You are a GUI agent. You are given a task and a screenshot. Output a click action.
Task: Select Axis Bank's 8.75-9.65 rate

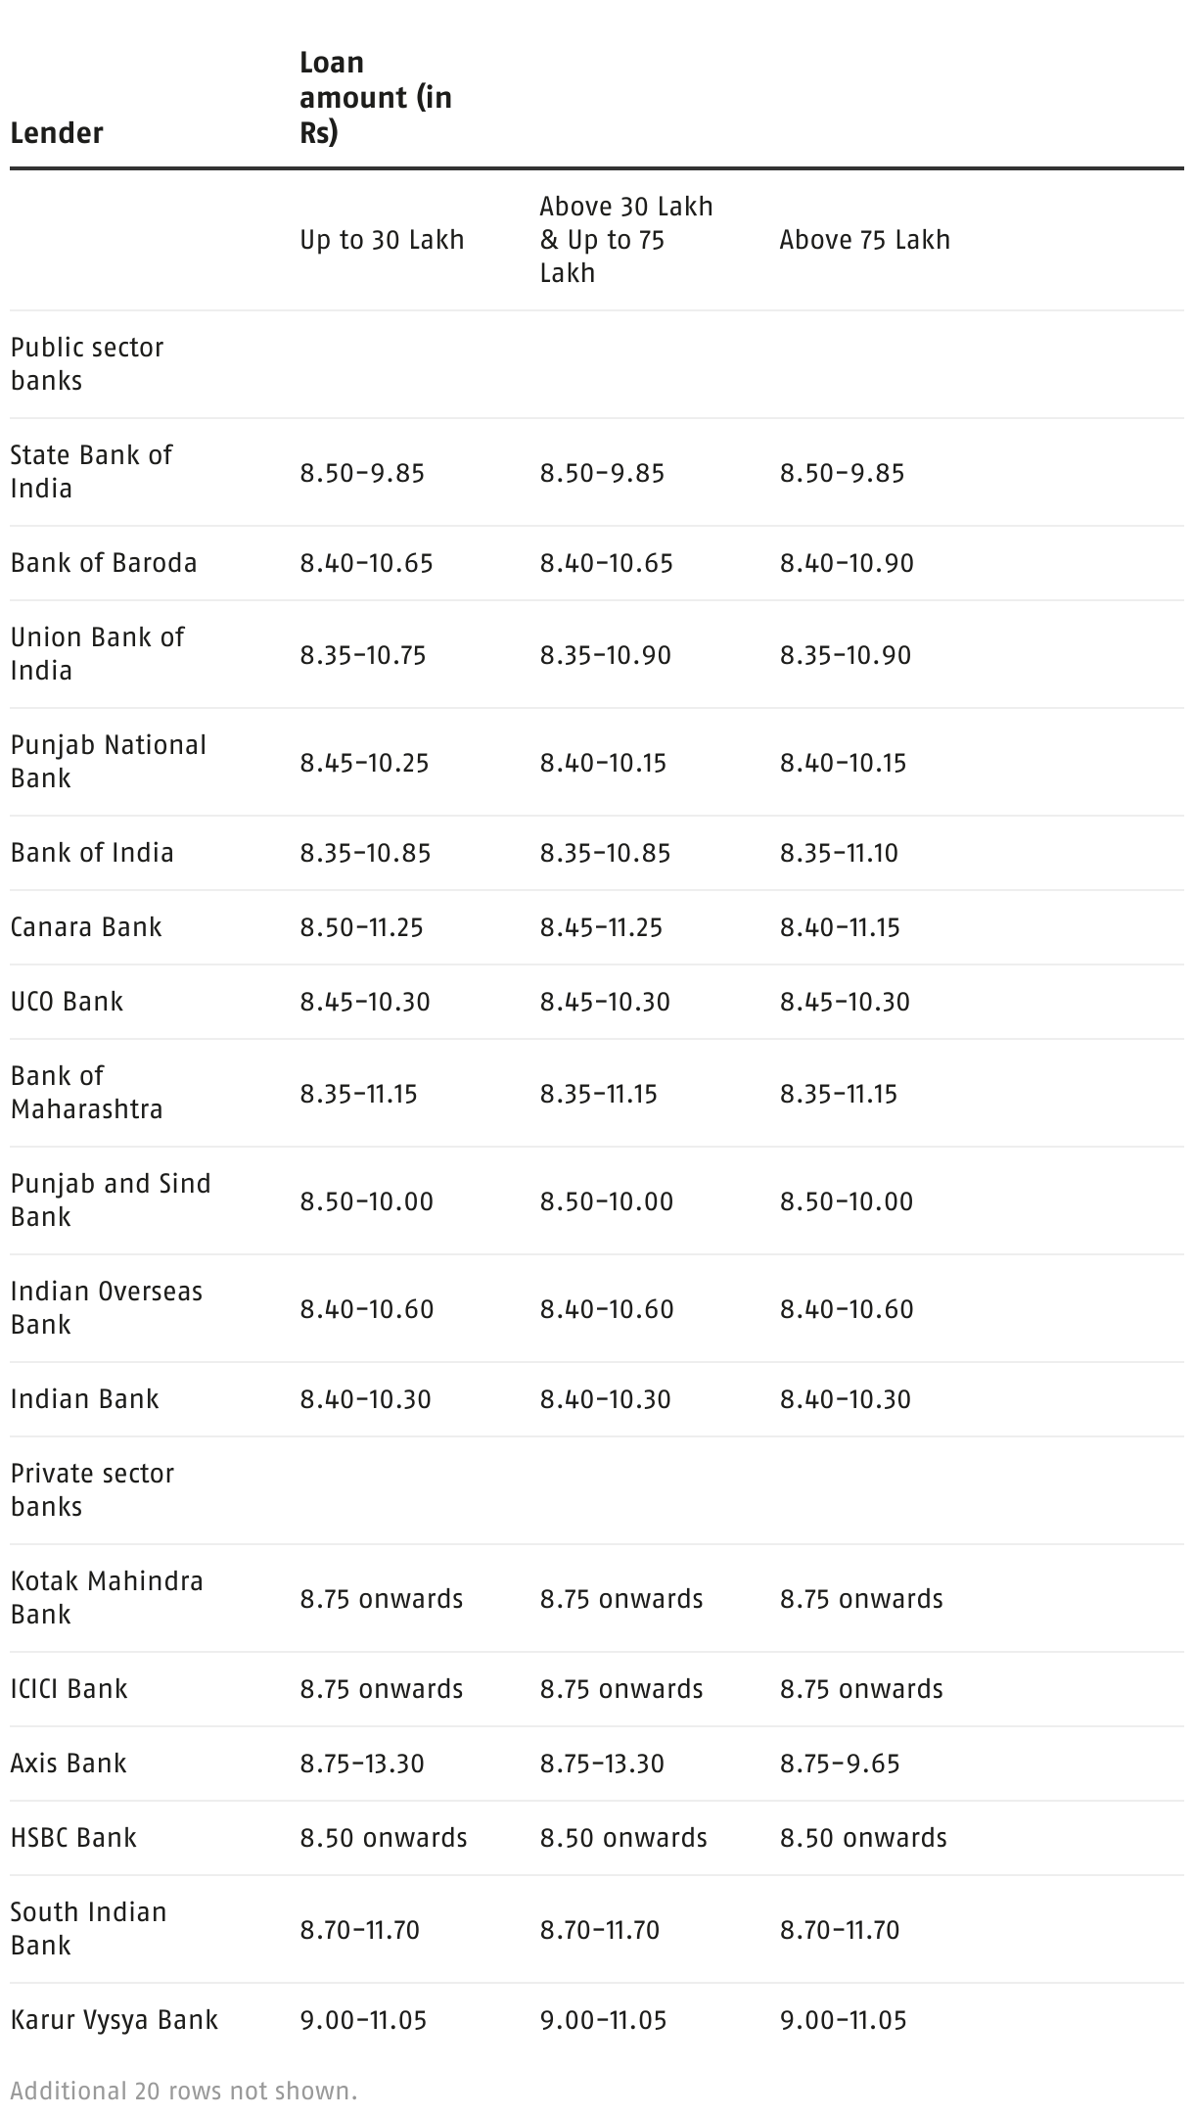click(x=840, y=1764)
